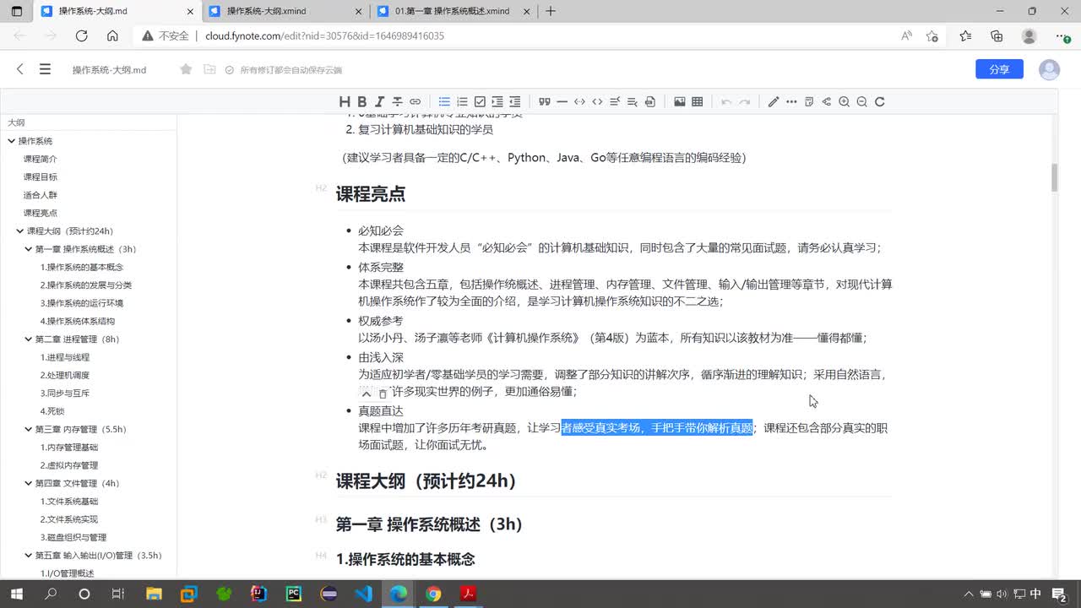Add page to browser favorites star

(x=932, y=35)
